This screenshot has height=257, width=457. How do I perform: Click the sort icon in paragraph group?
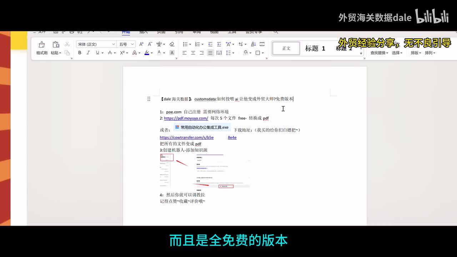pyautogui.click(x=253, y=44)
